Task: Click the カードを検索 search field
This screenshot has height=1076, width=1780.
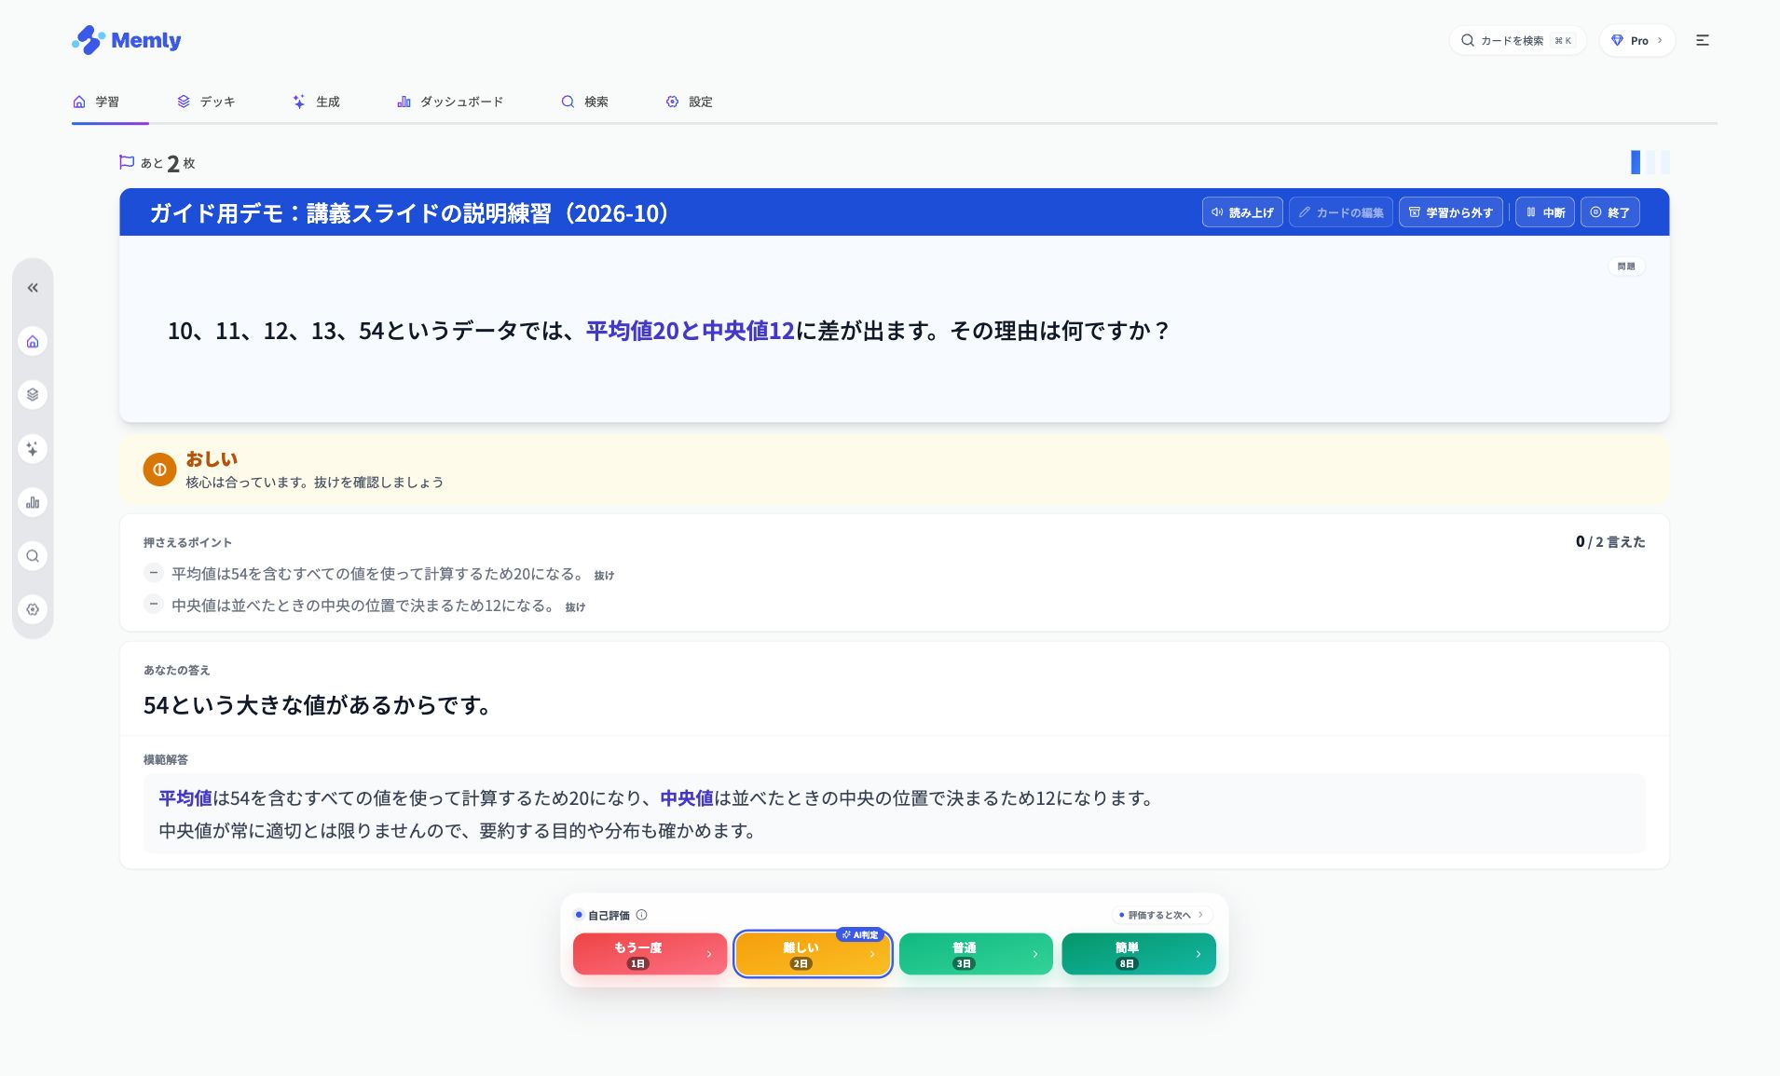Action: [1517, 40]
